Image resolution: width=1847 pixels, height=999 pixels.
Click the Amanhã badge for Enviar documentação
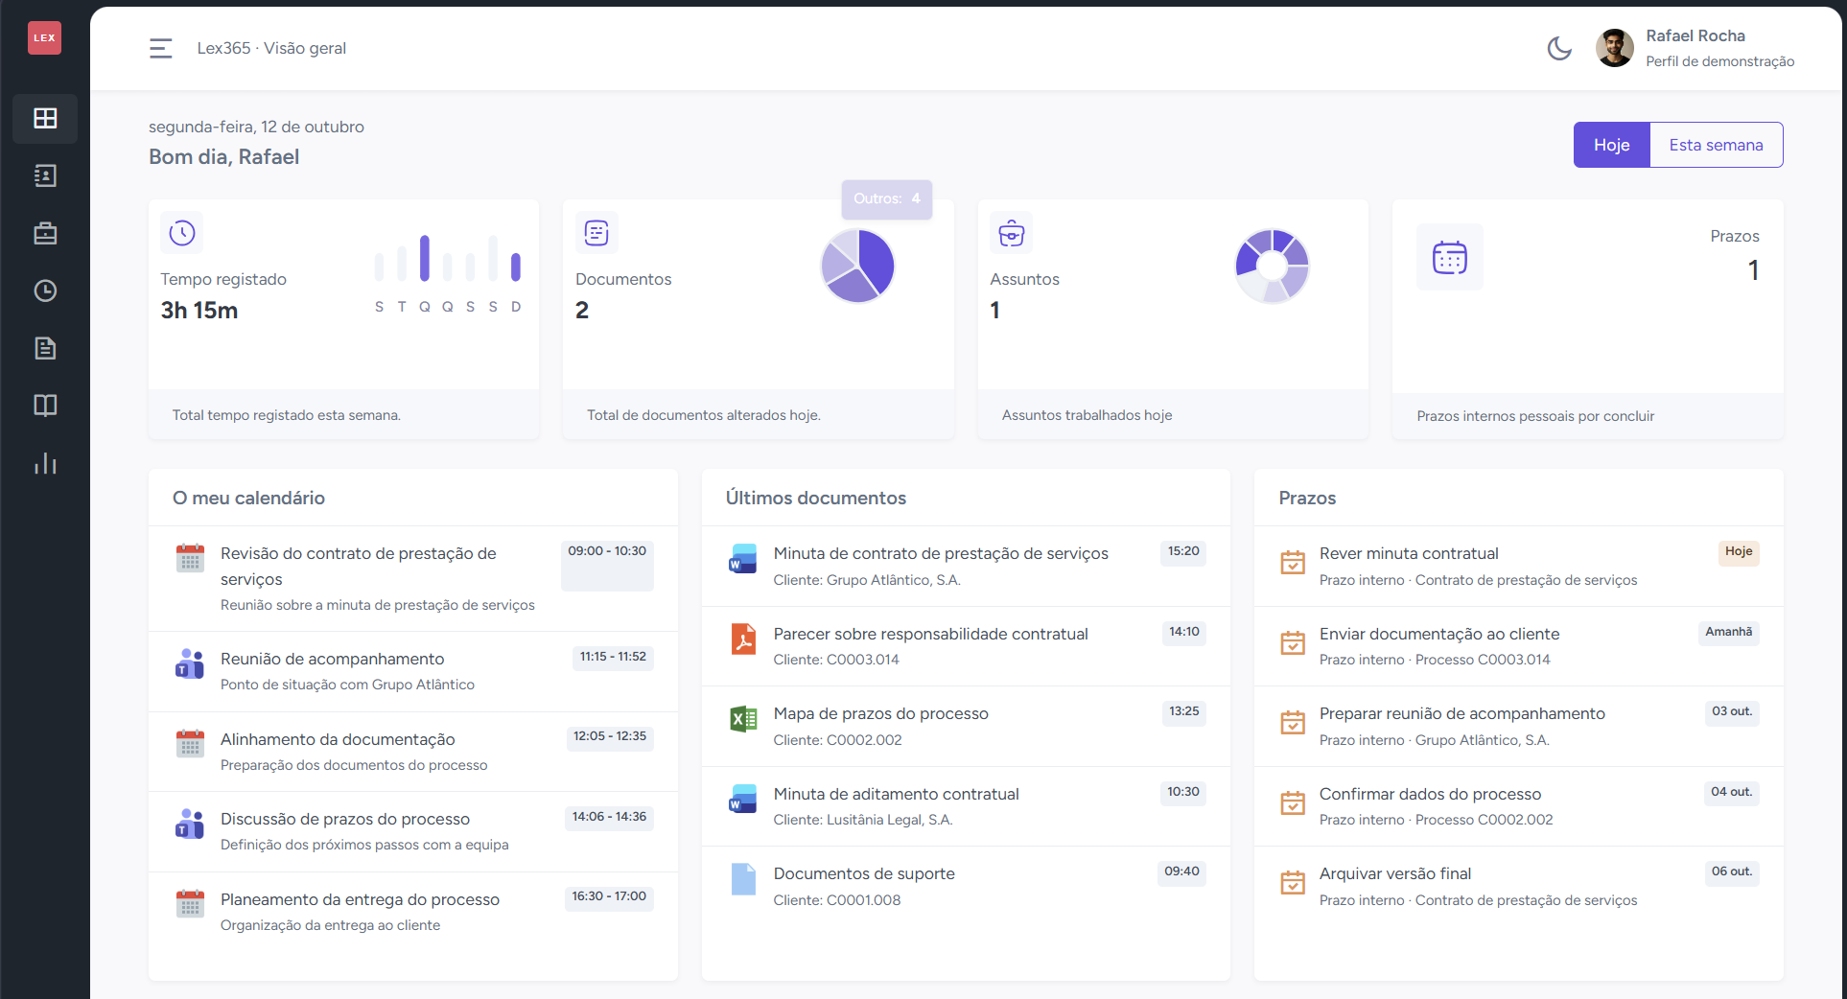(x=1728, y=632)
